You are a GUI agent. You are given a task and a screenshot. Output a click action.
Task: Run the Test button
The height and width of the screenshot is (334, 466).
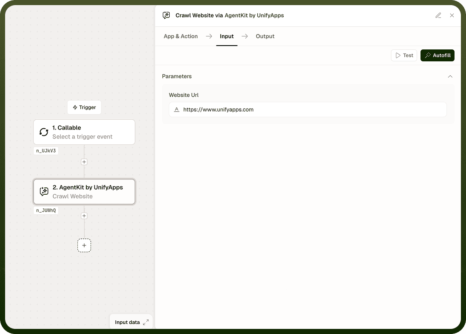(404, 55)
